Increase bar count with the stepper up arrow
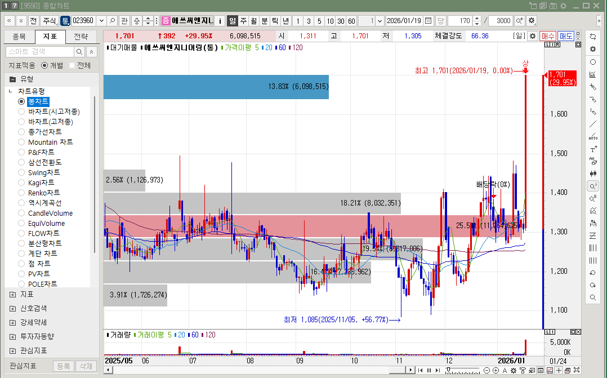This screenshot has width=607, height=378. click(477, 18)
